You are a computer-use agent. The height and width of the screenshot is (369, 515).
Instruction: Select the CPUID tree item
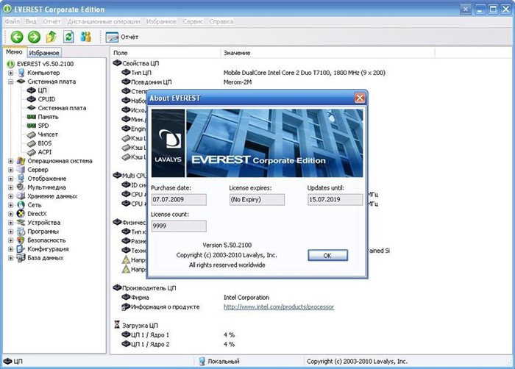[x=46, y=99]
